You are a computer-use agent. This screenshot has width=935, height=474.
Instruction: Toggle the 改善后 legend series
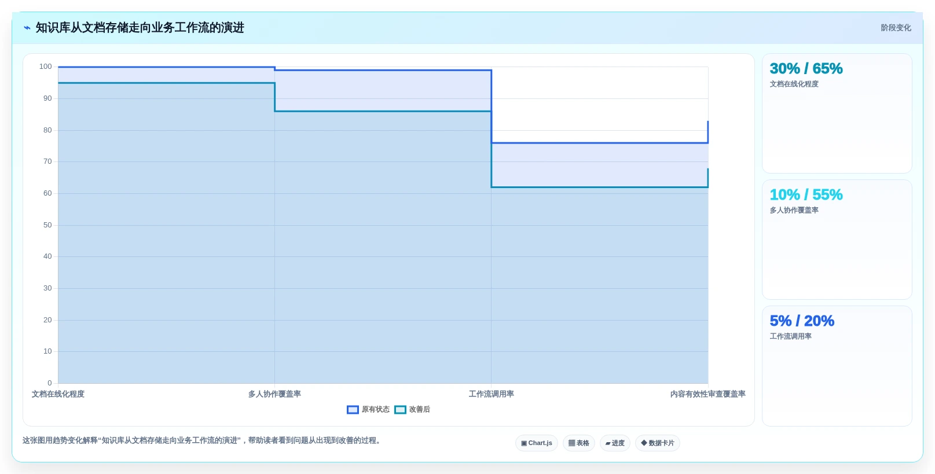412,410
